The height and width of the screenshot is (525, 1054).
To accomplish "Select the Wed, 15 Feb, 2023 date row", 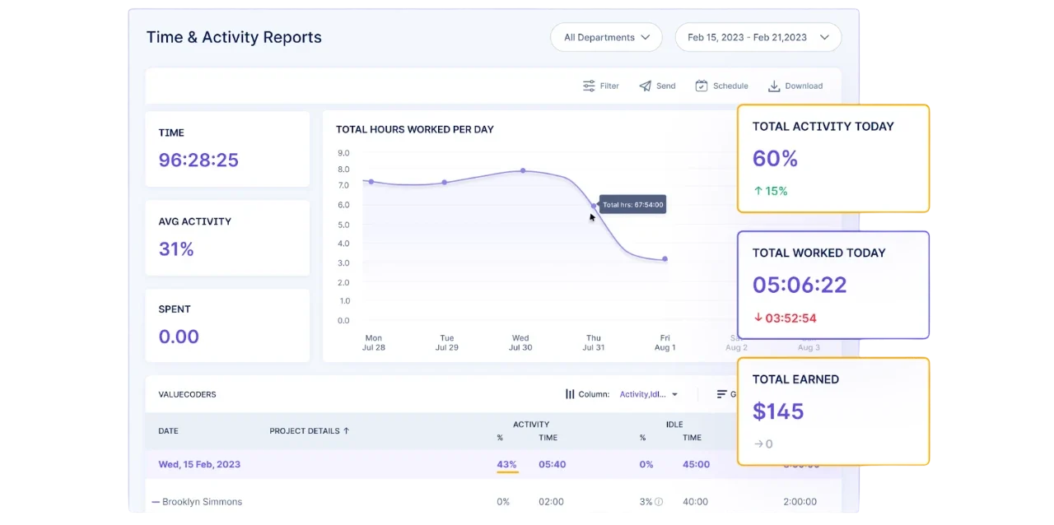I will click(x=199, y=464).
